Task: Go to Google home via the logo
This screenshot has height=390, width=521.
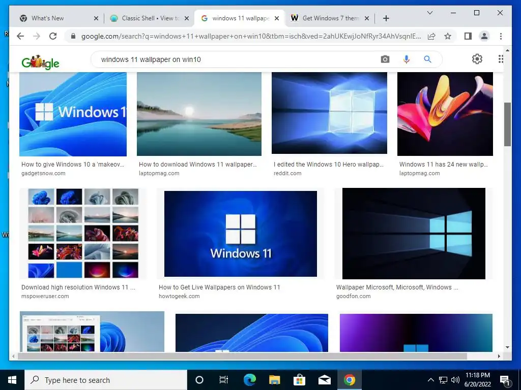Action: pos(40,62)
